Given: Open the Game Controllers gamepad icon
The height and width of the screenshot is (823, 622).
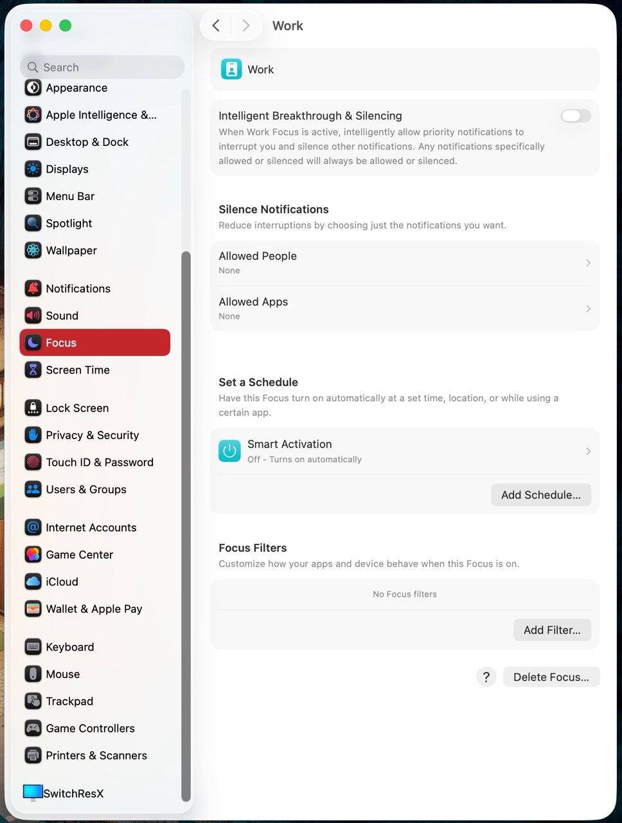Looking at the screenshot, I should click(33, 728).
